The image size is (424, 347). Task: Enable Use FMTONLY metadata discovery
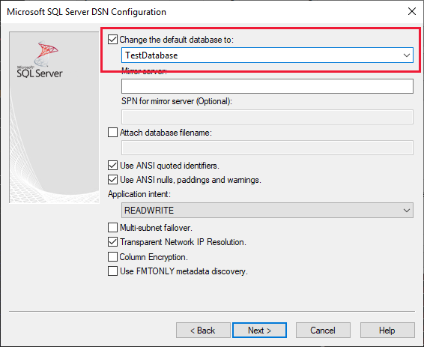click(x=112, y=271)
